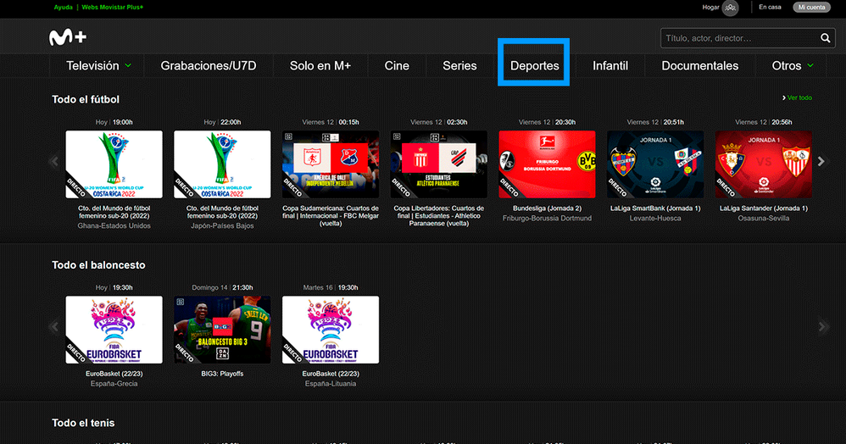Click the Movistar M+ logo
The height and width of the screenshot is (444, 846).
click(67, 38)
